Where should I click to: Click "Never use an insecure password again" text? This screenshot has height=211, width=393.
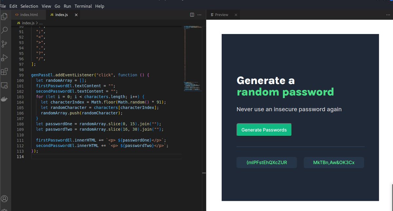289,109
